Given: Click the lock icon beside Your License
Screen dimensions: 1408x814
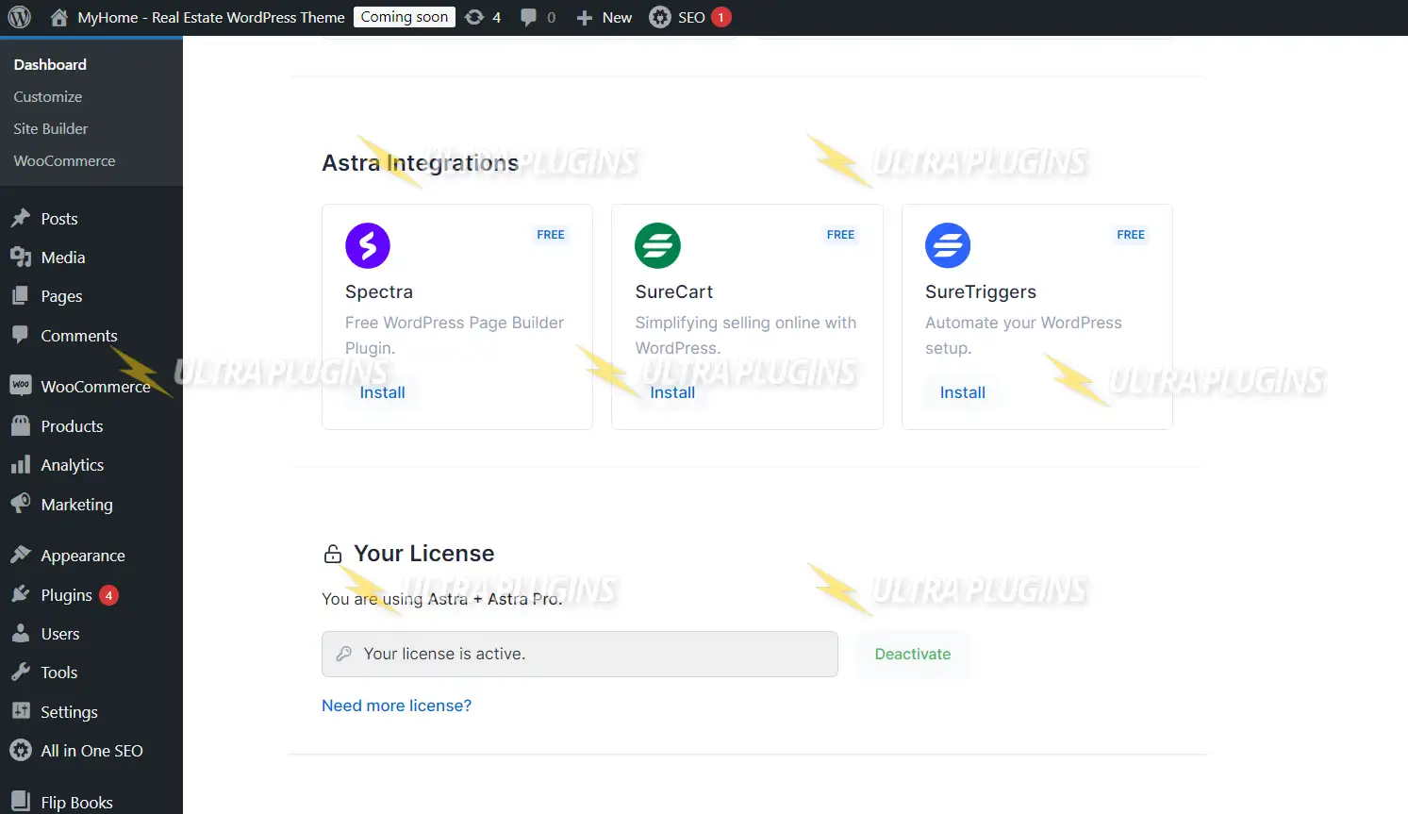Looking at the screenshot, I should click(x=333, y=554).
